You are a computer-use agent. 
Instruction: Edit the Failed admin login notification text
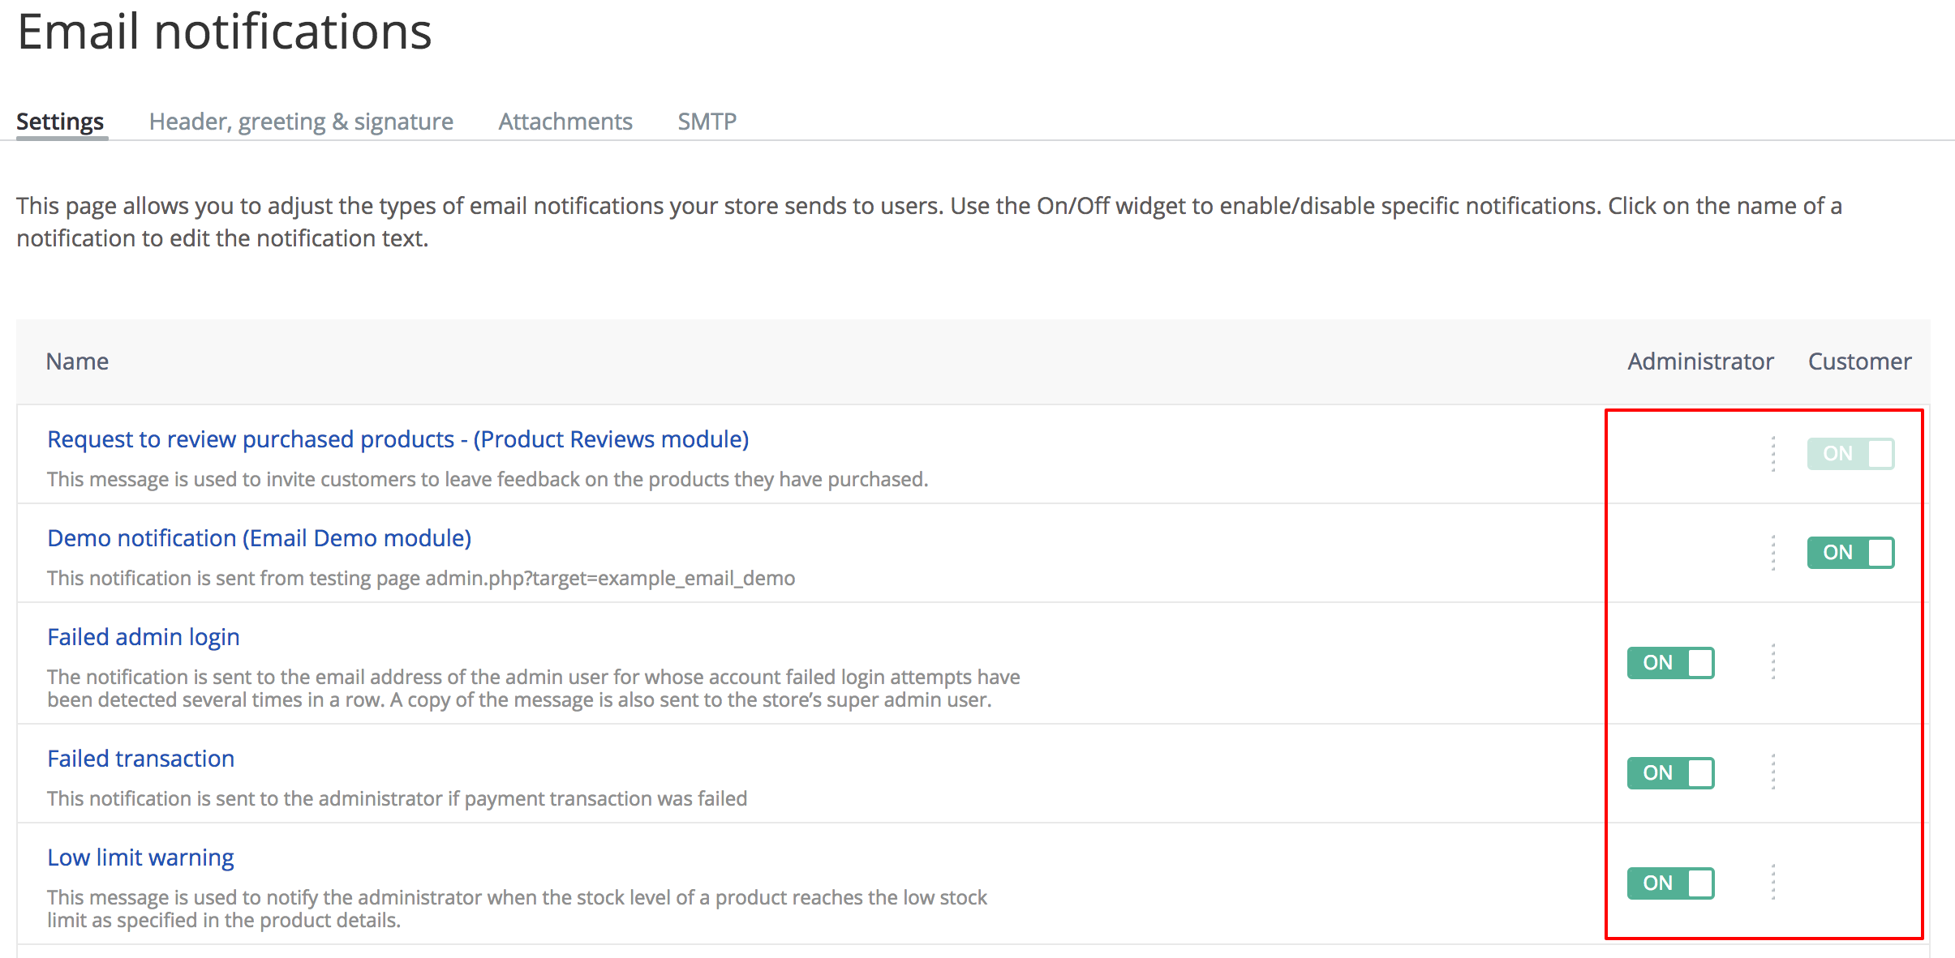tap(143, 636)
